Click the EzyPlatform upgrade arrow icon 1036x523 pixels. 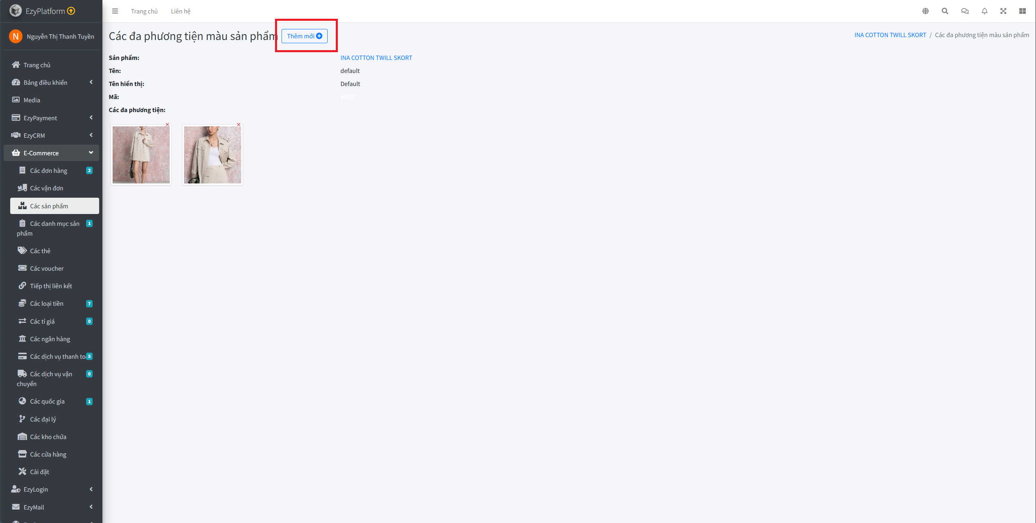(71, 11)
